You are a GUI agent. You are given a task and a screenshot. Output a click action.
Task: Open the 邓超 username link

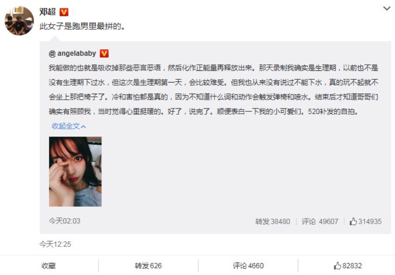pyautogui.click(x=47, y=12)
